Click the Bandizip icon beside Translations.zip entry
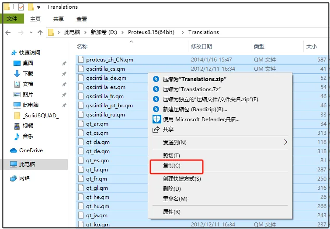 coord(156,79)
